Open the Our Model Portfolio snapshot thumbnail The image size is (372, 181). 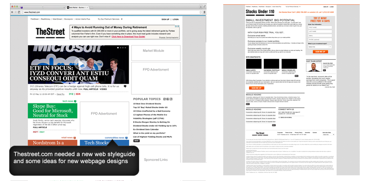(271, 64)
